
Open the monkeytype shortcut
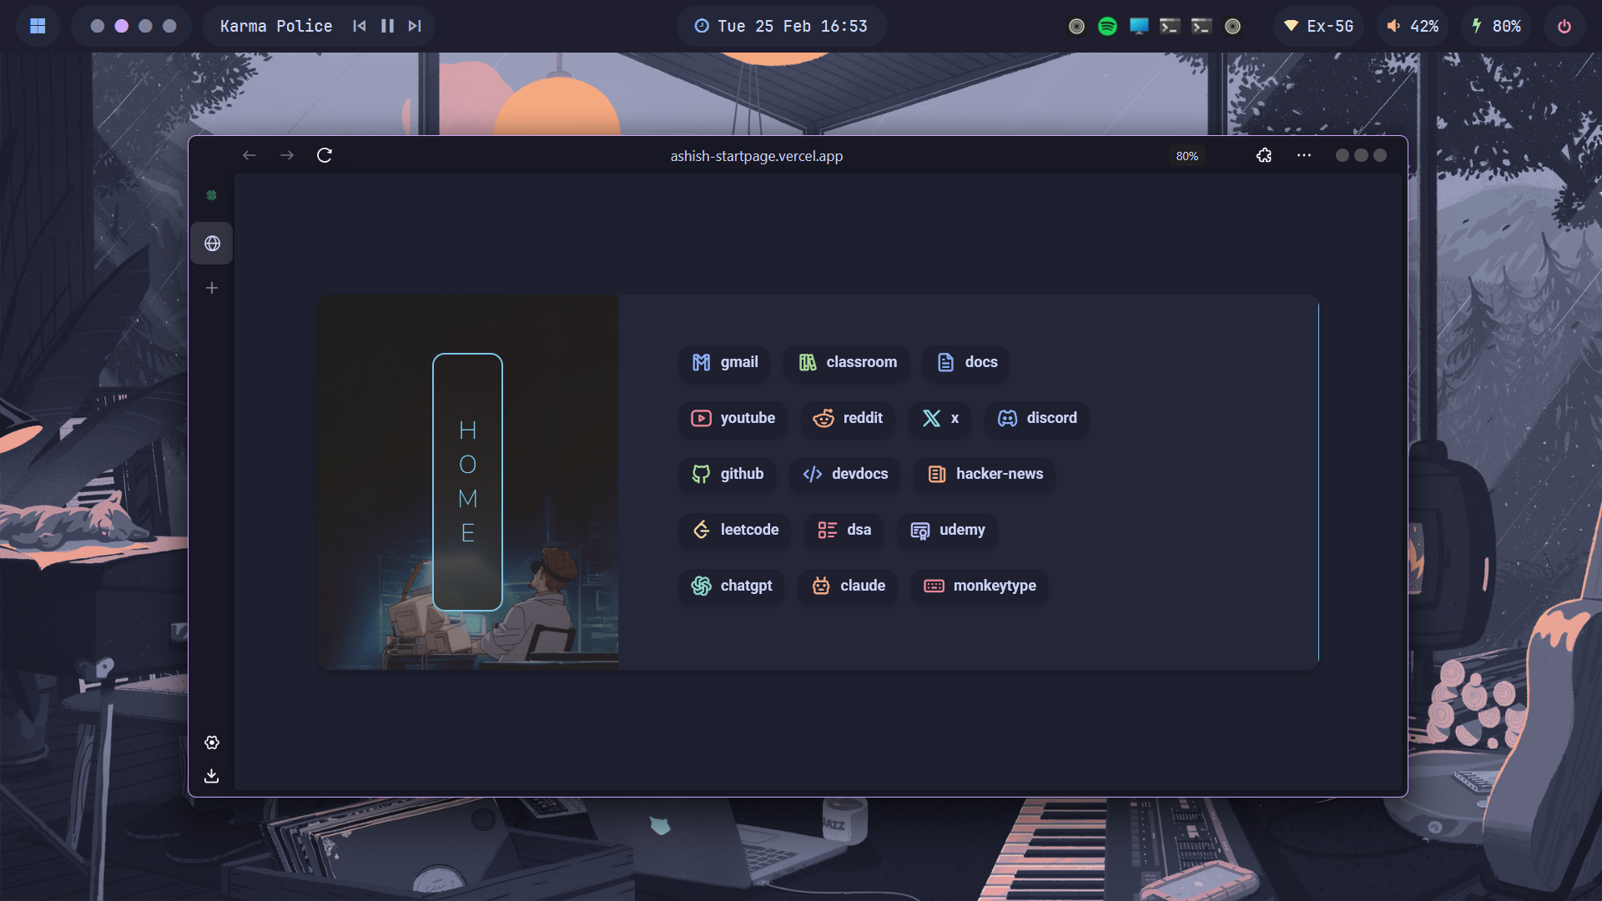(980, 586)
